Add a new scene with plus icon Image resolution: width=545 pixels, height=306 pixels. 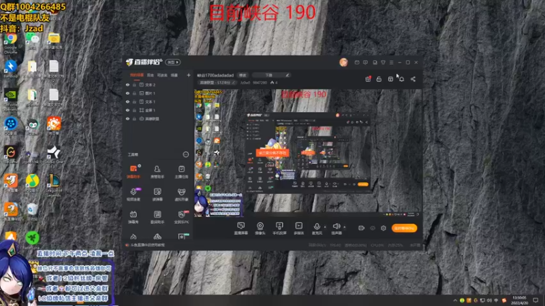[189, 75]
